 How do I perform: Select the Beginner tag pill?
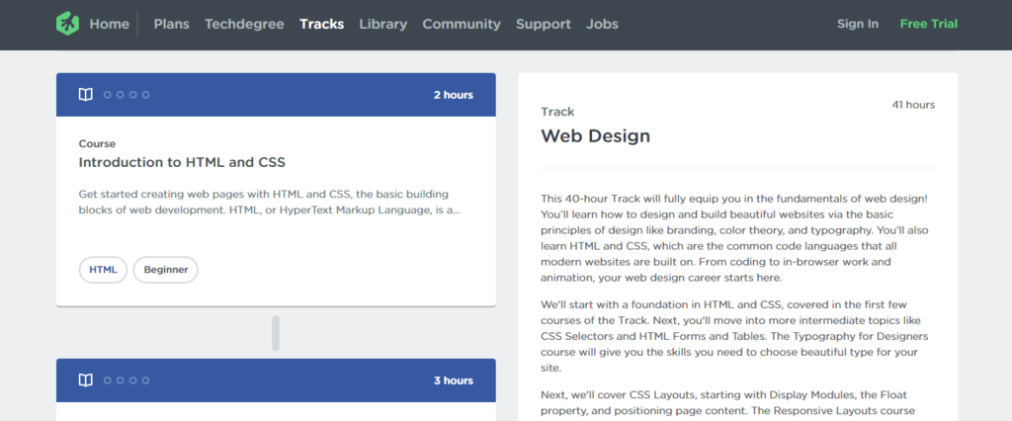click(x=166, y=270)
